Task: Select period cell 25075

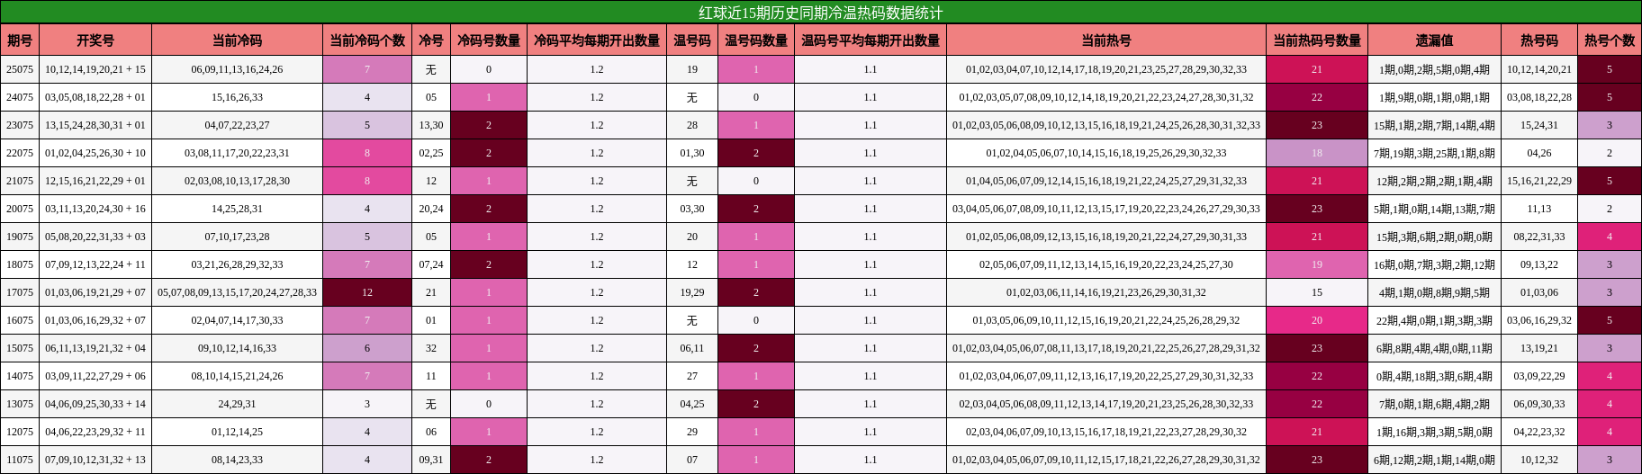Action: (x=20, y=69)
